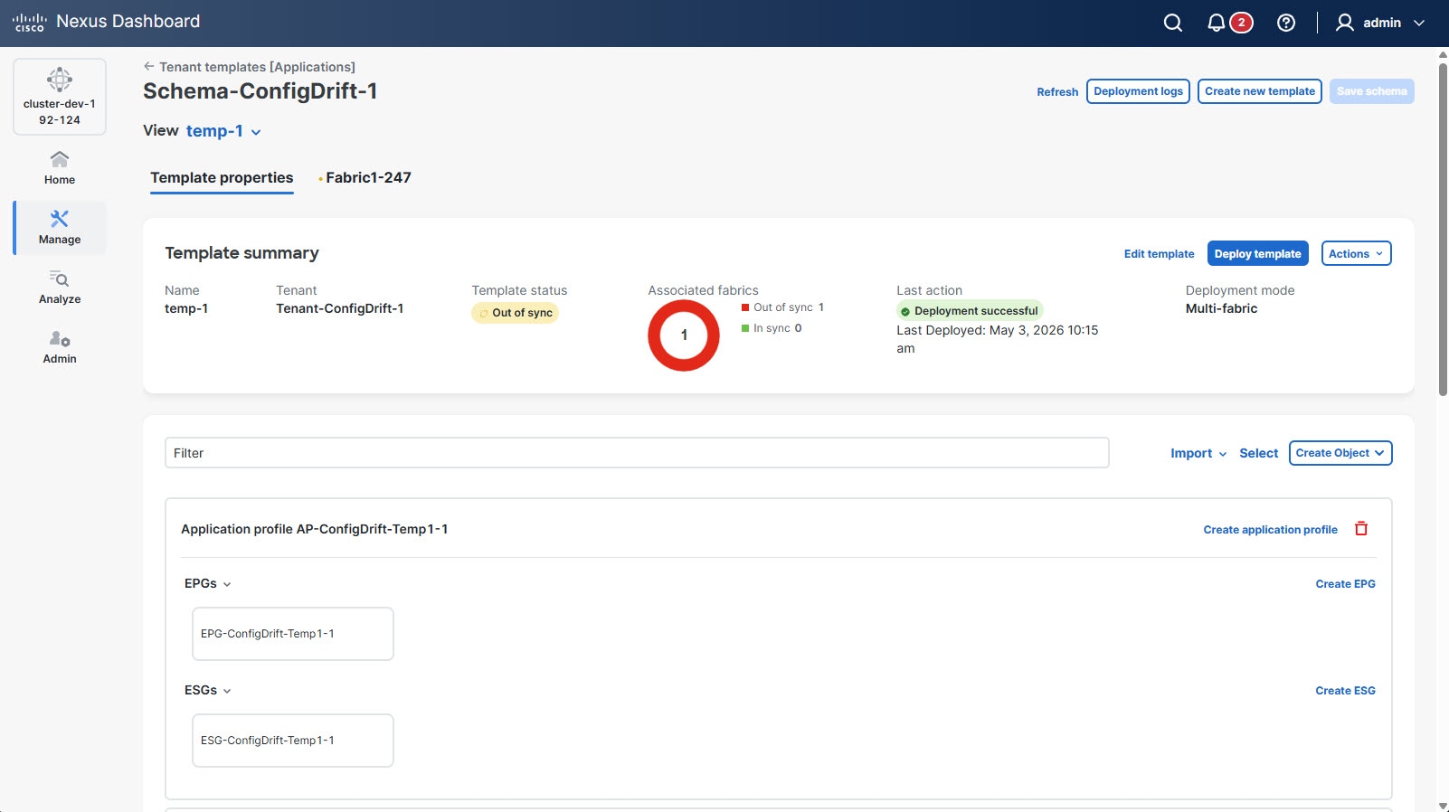1449x812 pixels.
Task: Switch to the Fabric1-247 tab
Action: tap(367, 178)
